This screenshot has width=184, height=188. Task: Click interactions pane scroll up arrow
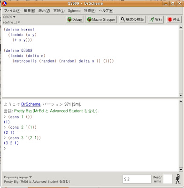(181, 102)
